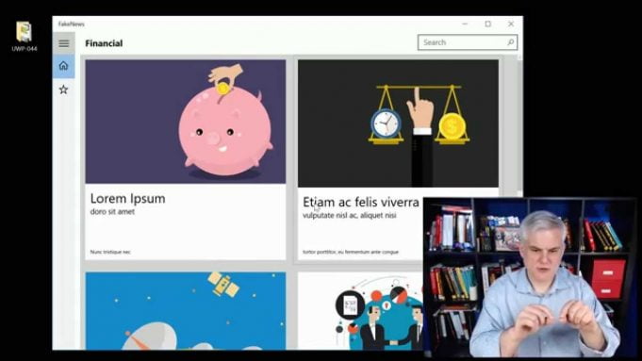The width and height of the screenshot is (642, 361).
Task: Click the FakeNews title bar text
Action: click(x=72, y=25)
